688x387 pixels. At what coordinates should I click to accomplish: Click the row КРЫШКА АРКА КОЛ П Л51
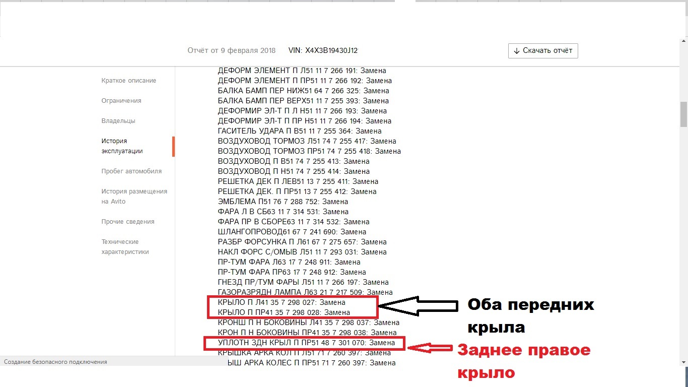304,353
